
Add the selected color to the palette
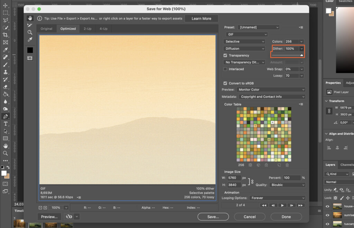pos(279,165)
